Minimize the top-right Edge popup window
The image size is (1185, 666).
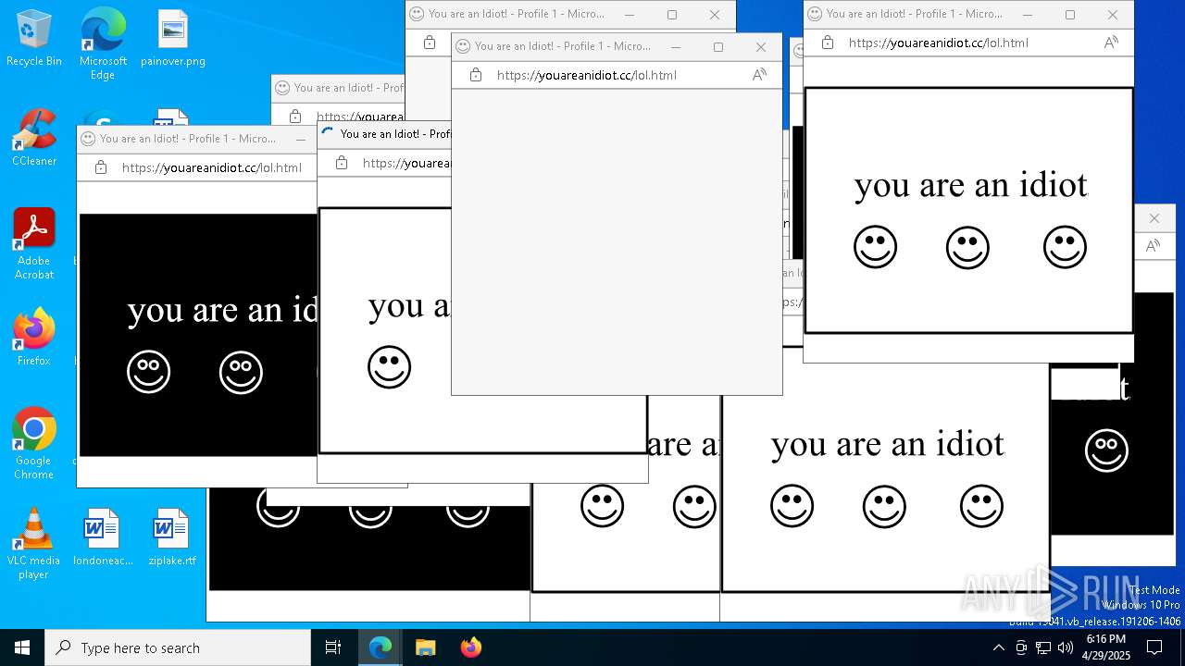coord(1028,14)
